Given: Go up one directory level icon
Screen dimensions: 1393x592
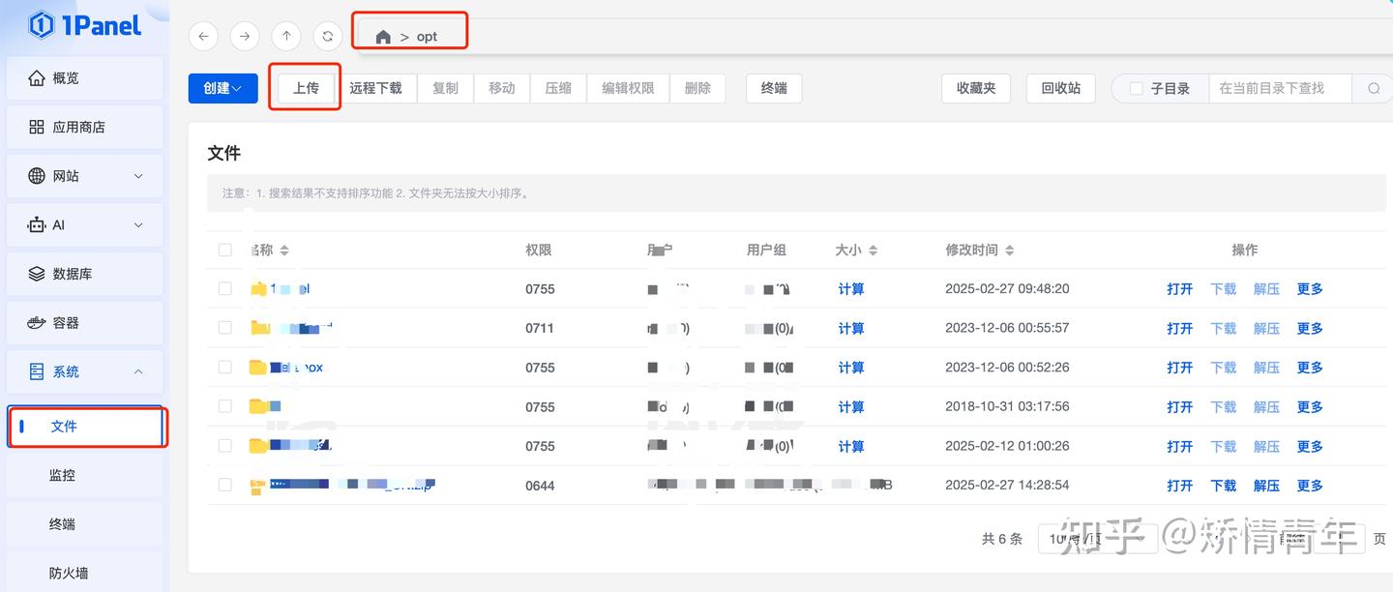Looking at the screenshot, I should 286,36.
